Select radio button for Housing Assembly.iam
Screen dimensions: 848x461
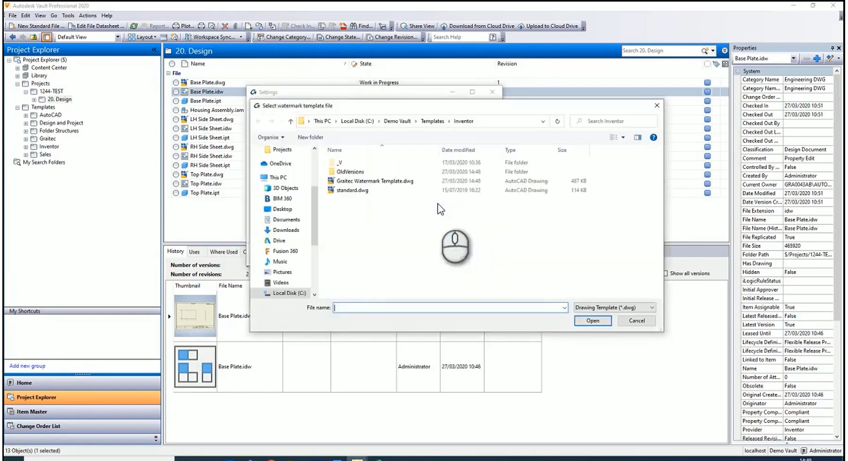pyautogui.click(x=176, y=110)
